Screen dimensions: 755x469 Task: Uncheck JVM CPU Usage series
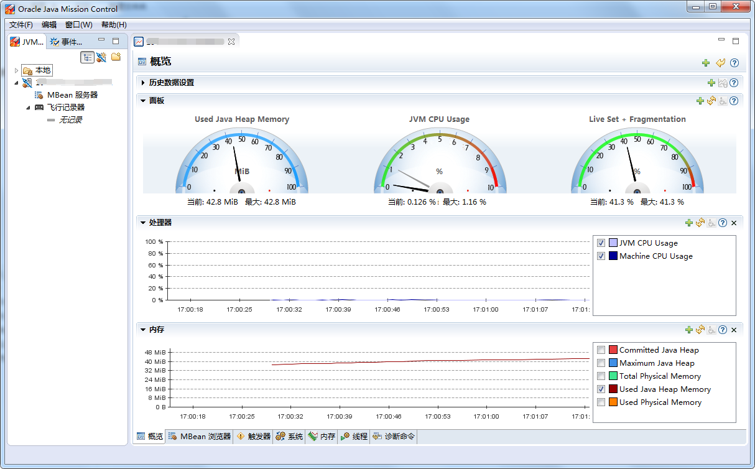tap(601, 243)
